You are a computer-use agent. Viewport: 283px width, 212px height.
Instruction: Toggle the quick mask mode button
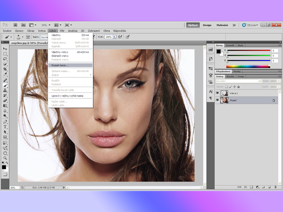tap(5, 174)
